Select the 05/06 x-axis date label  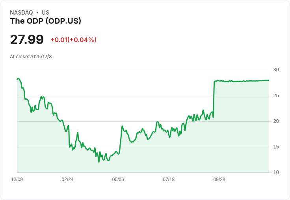point(118,179)
